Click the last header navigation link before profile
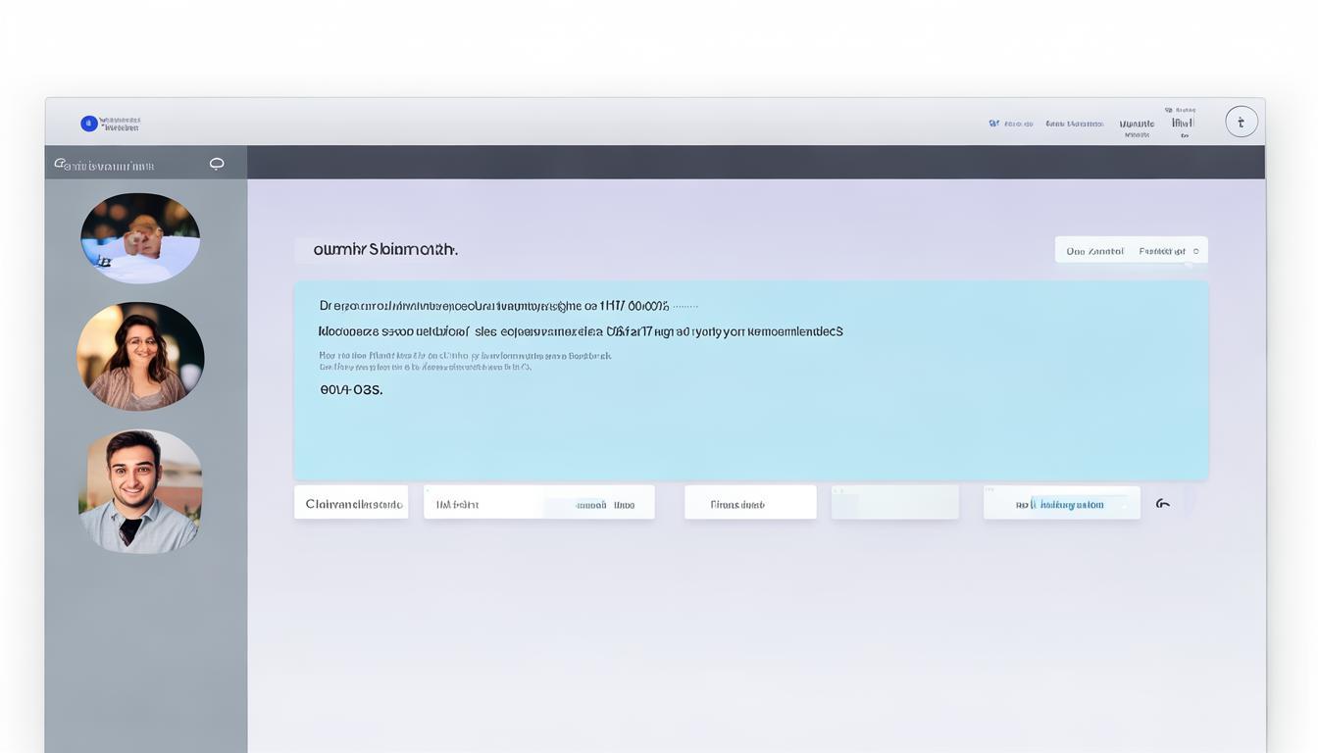1318x753 pixels. 1183,123
